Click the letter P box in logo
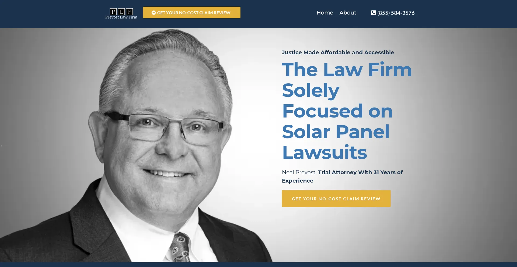Screen dimensions: 517x267 tap(113, 12)
